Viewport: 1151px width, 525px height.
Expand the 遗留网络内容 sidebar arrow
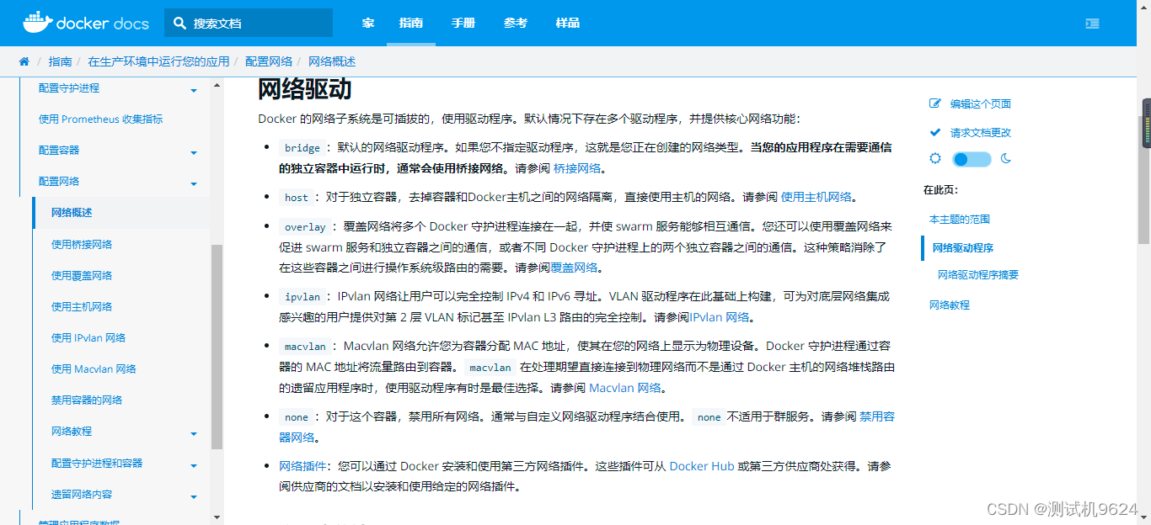pyautogui.click(x=194, y=496)
